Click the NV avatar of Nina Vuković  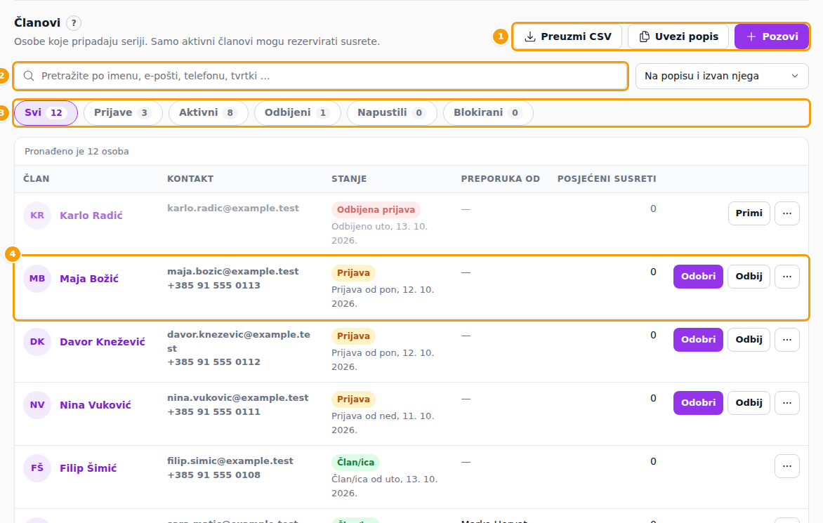pyautogui.click(x=37, y=405)
